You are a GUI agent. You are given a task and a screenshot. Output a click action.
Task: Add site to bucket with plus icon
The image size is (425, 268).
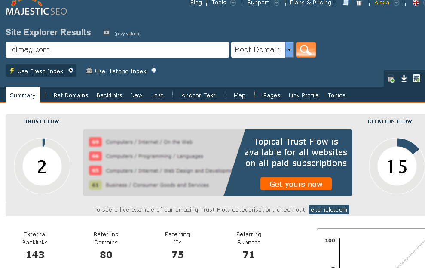click(x=391, y=79)
